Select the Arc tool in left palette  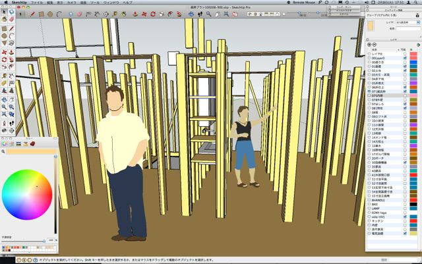click(11, 36)
